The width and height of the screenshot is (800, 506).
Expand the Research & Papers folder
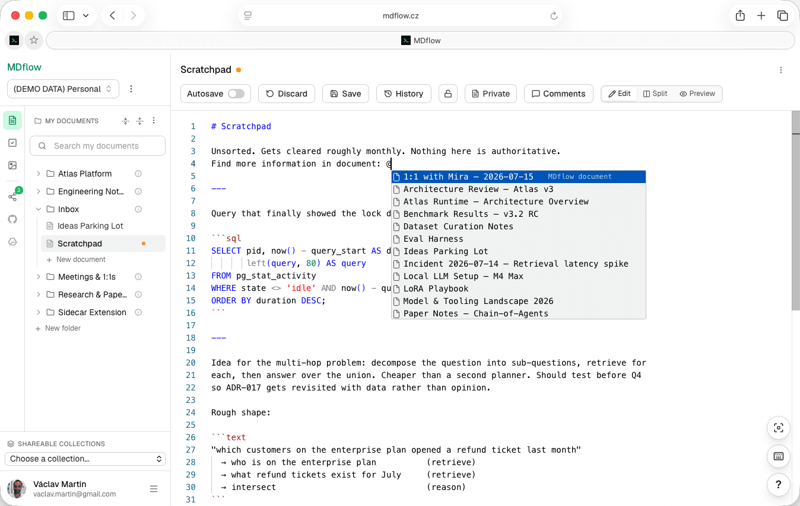click(x=39, y=294)
